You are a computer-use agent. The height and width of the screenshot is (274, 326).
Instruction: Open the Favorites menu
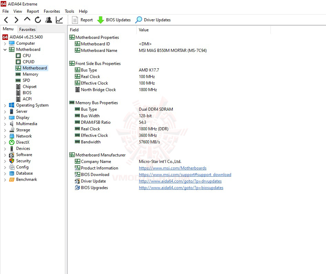tap(52, 11)
